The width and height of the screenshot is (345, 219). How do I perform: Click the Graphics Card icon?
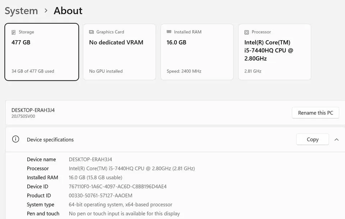[x=91, y=32]
